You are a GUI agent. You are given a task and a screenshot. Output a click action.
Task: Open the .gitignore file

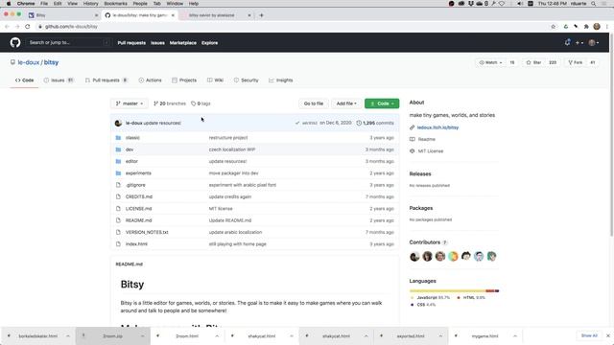tap(135, 185)
